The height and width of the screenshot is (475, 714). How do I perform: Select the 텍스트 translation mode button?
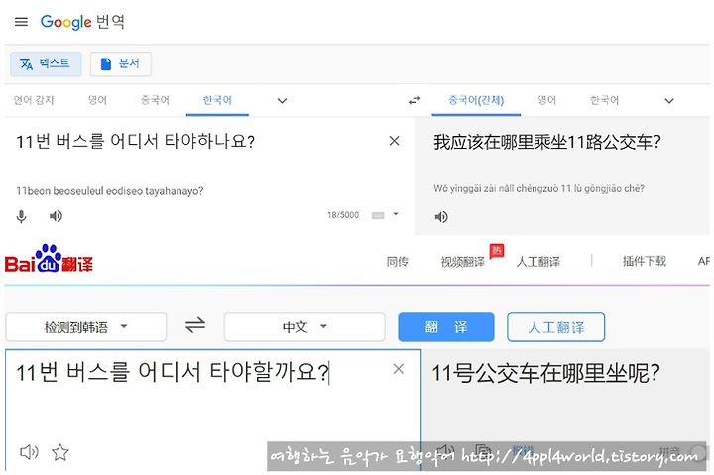coord(46,63)
